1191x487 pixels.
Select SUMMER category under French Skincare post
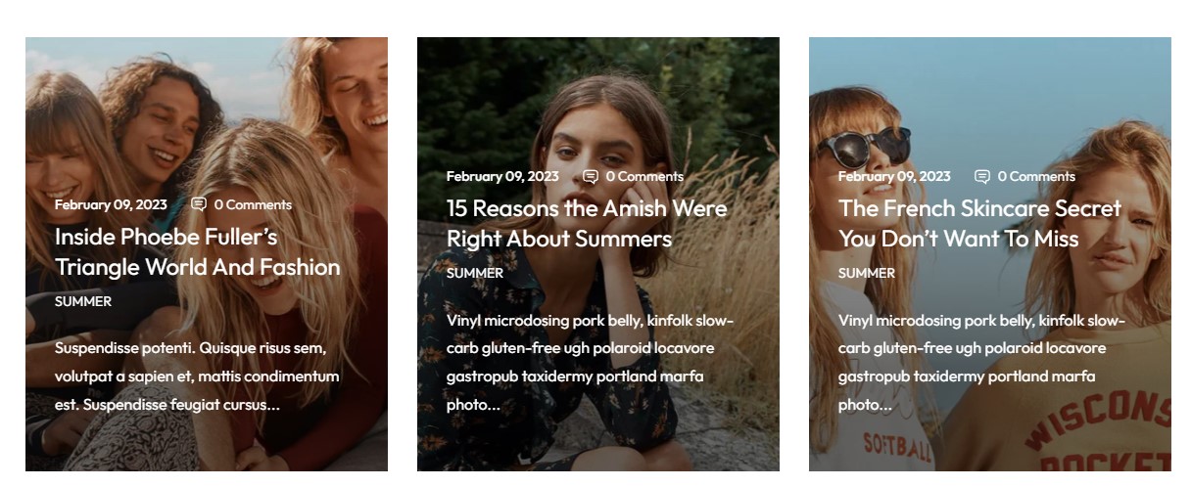pos(867,273)
